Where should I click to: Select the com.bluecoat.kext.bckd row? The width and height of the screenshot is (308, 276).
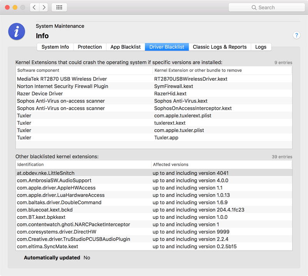pyautogui.click(x=154, y=210)
